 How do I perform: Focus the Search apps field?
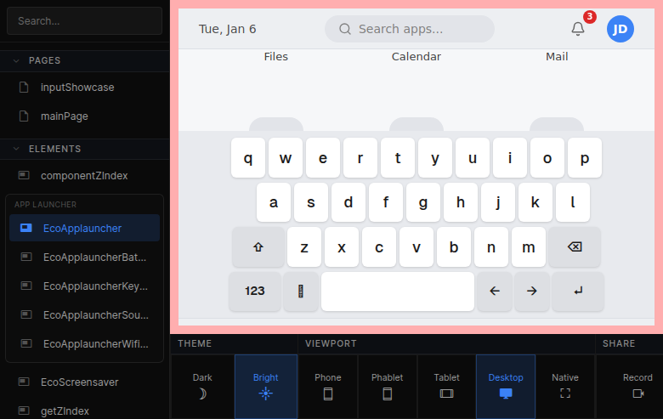(x=410, y=29)
